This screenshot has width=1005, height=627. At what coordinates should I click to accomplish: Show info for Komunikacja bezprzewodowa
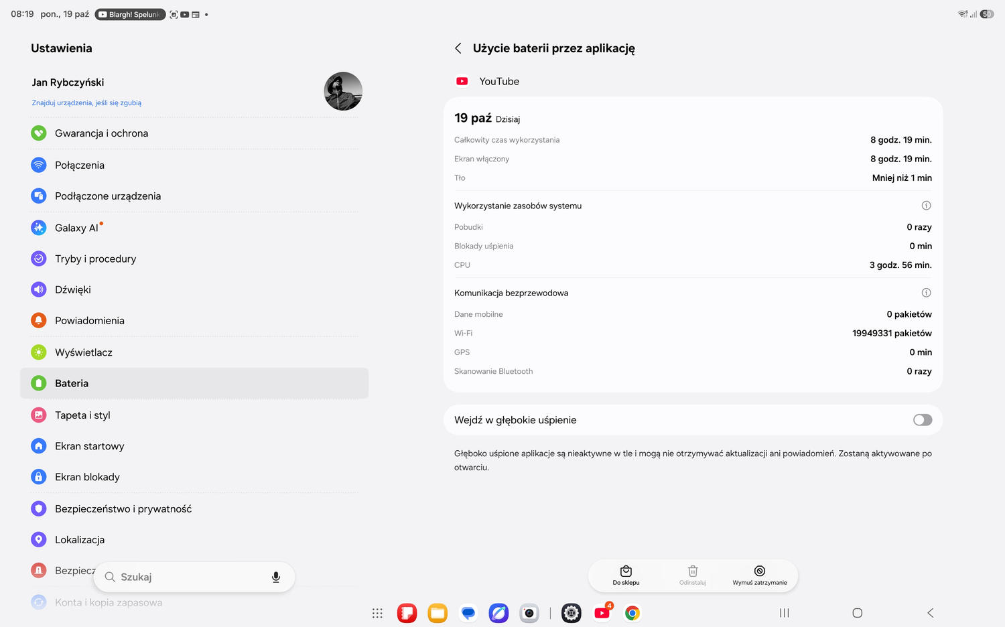pos(926,293)
